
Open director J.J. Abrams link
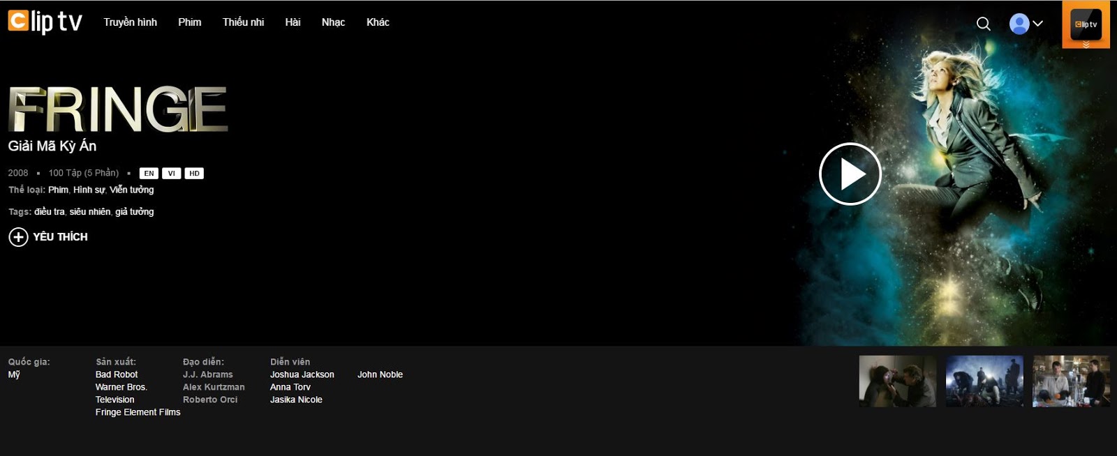pyautogui.click(x=208, y=374)
